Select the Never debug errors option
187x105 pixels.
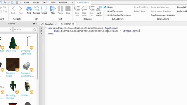(105, 7)
